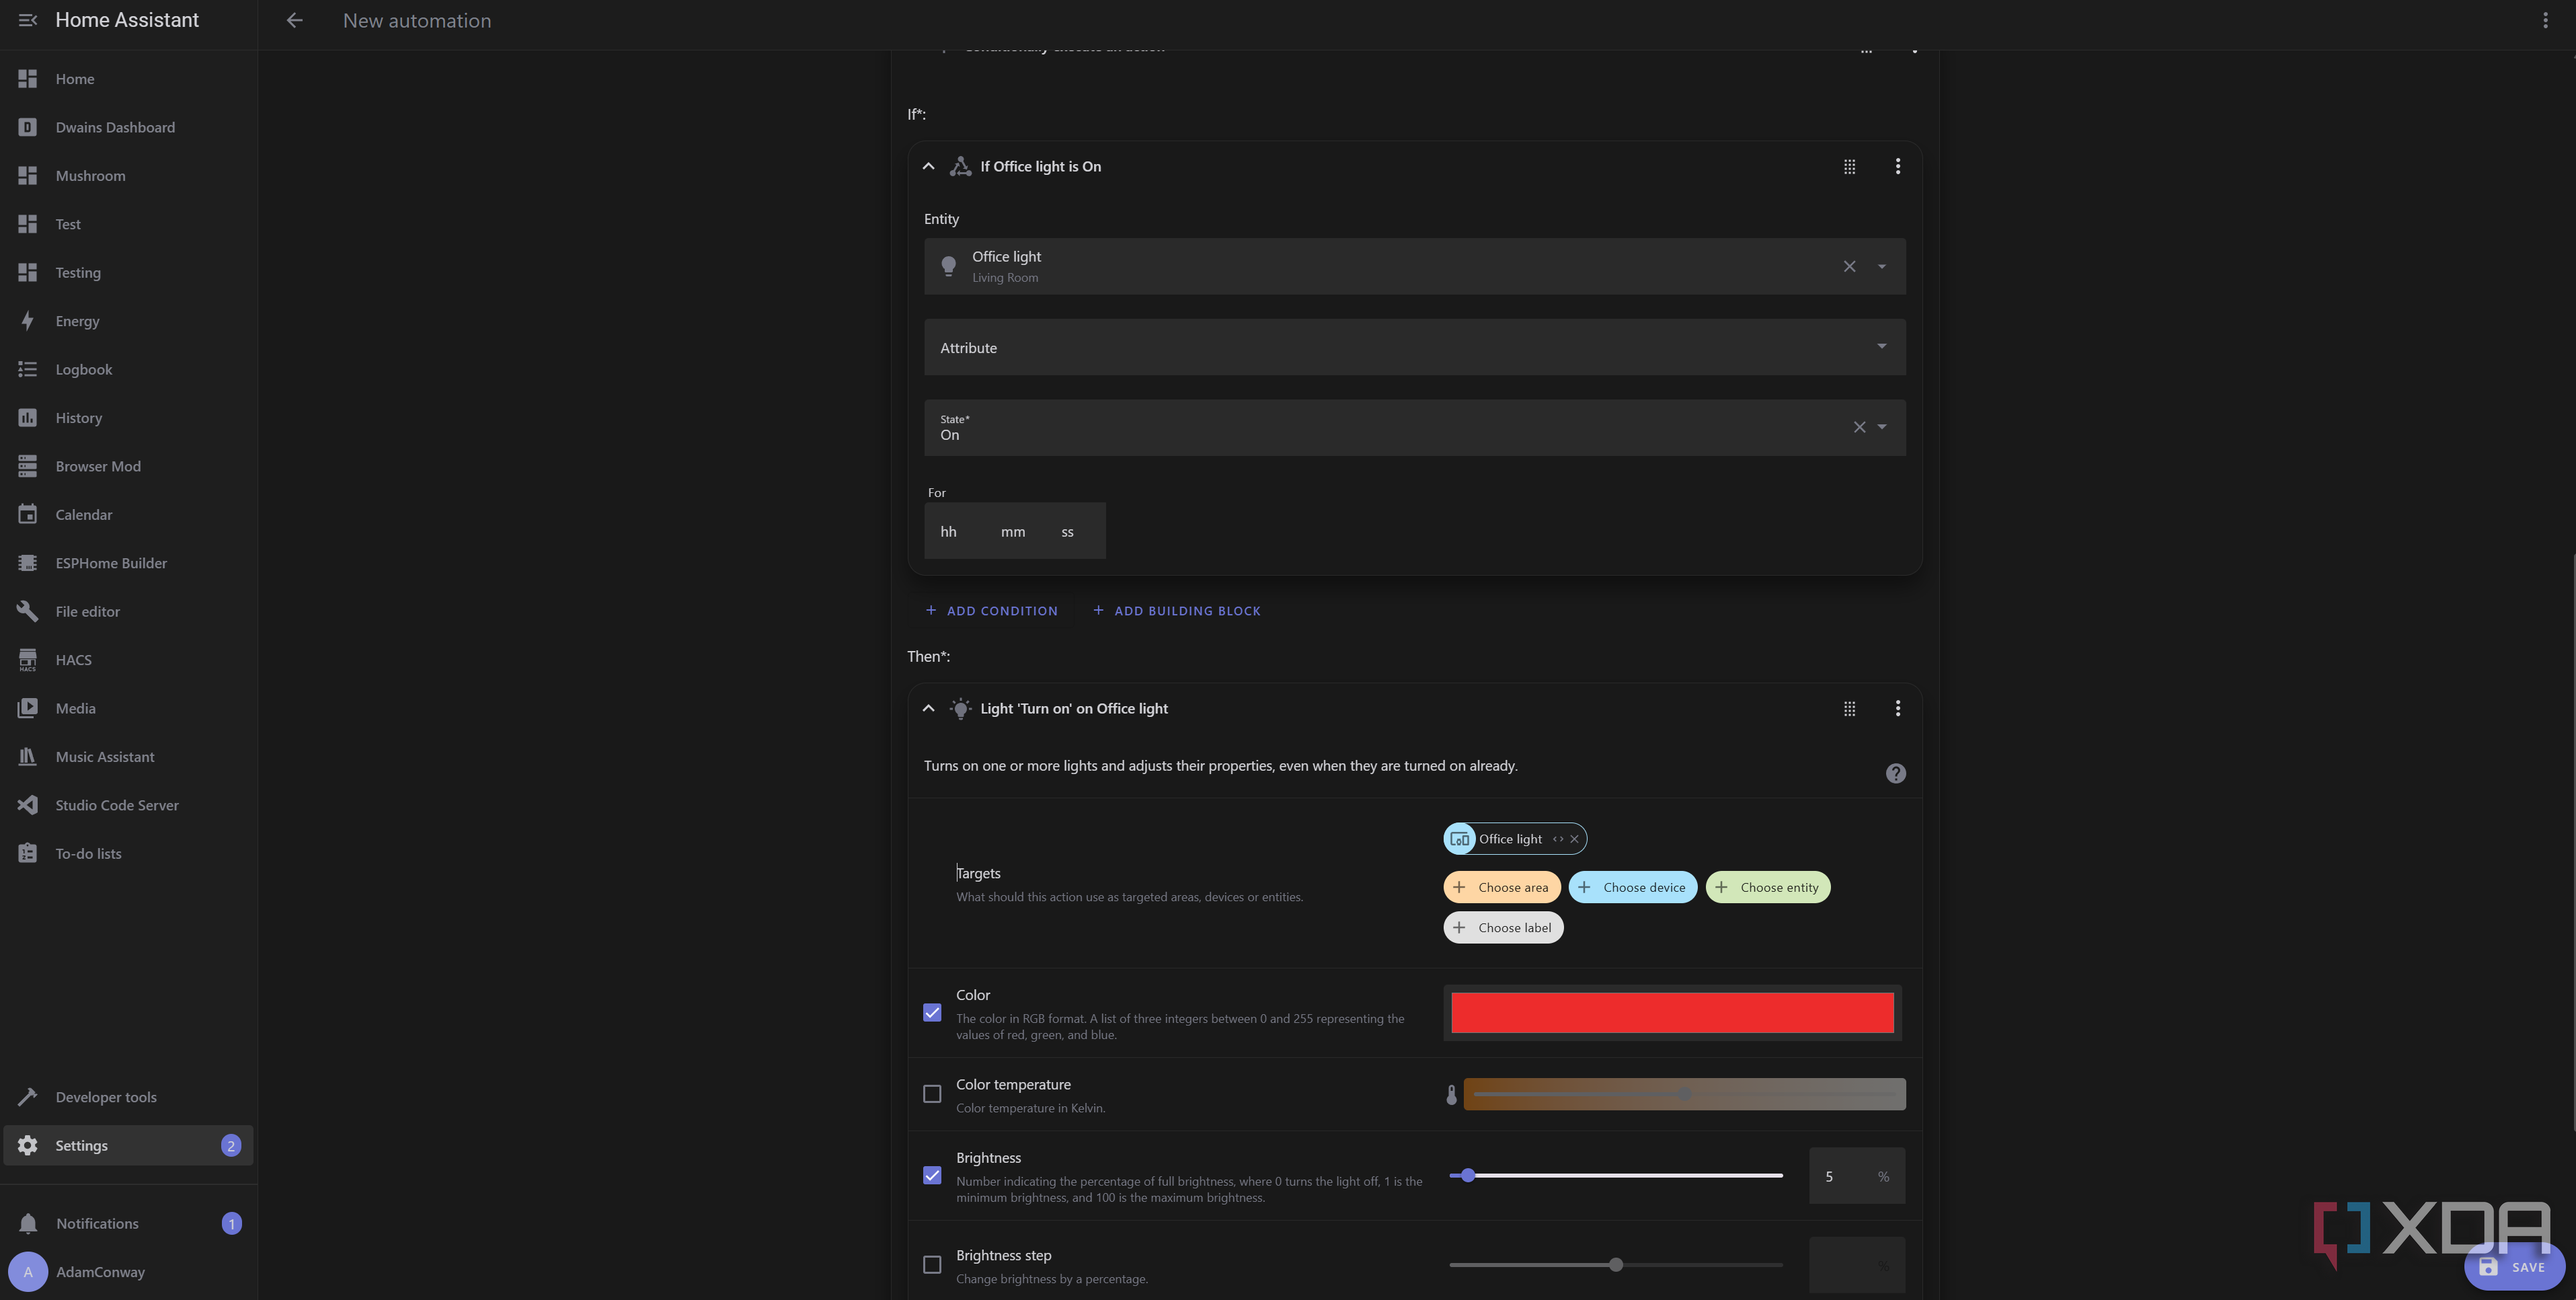The image size is (2576, 1300).
Task: Click the mm duration field
Action: click(x=1013, y=532)
